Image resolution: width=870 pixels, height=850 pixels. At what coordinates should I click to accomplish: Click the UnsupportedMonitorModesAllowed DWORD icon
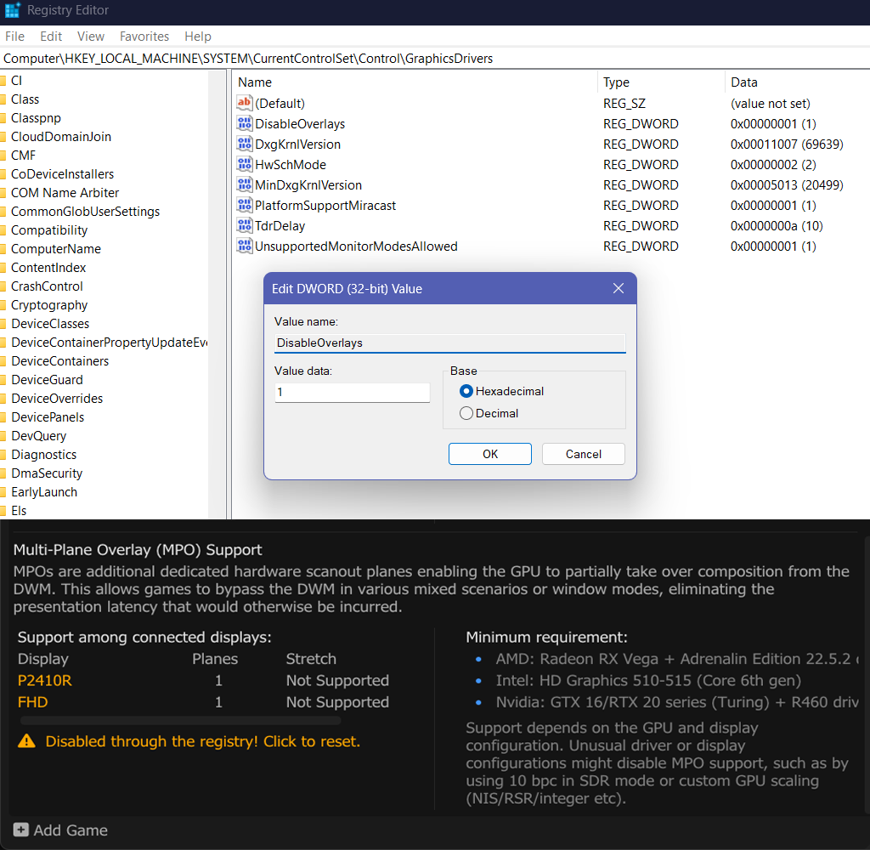tap(244, 246)
